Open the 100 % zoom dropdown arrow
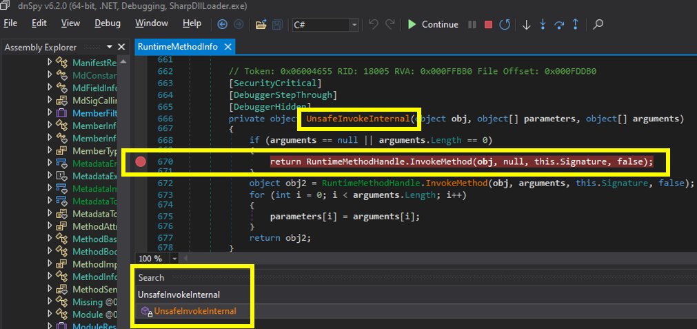 pyautogui.click(x=174, y=259)
